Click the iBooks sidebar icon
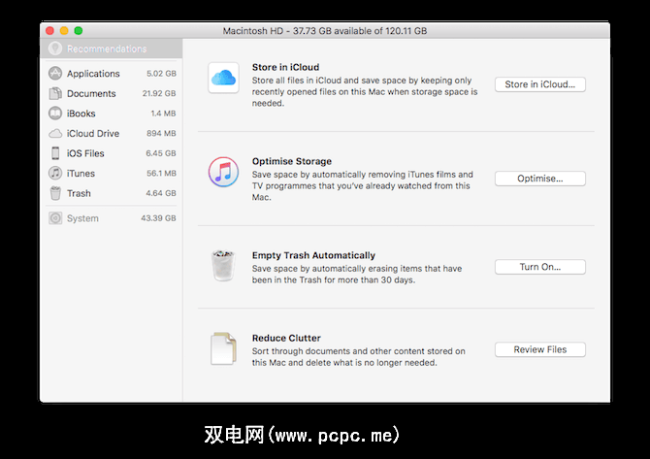The height and width of the screenshot is (459, 650). (x=55, y=114)
